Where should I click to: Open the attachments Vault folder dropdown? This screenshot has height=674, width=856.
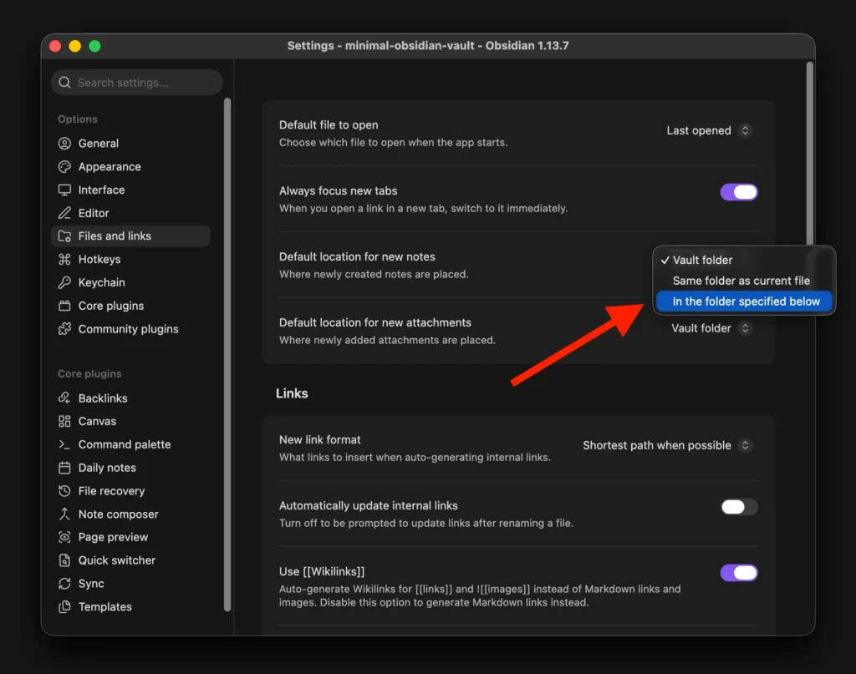pos(711,328)
